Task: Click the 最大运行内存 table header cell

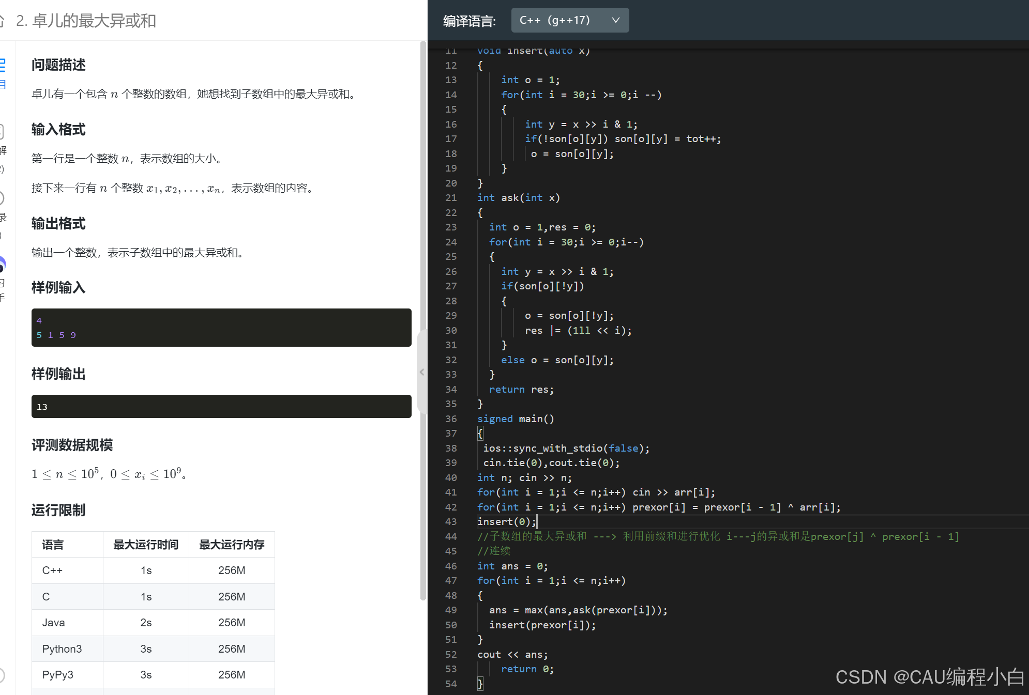Action: tap(232, 545)
